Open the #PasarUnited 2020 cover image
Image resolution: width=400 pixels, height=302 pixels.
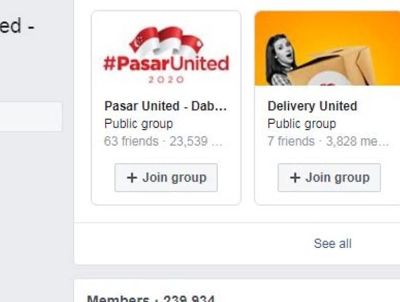coord(166,49)
